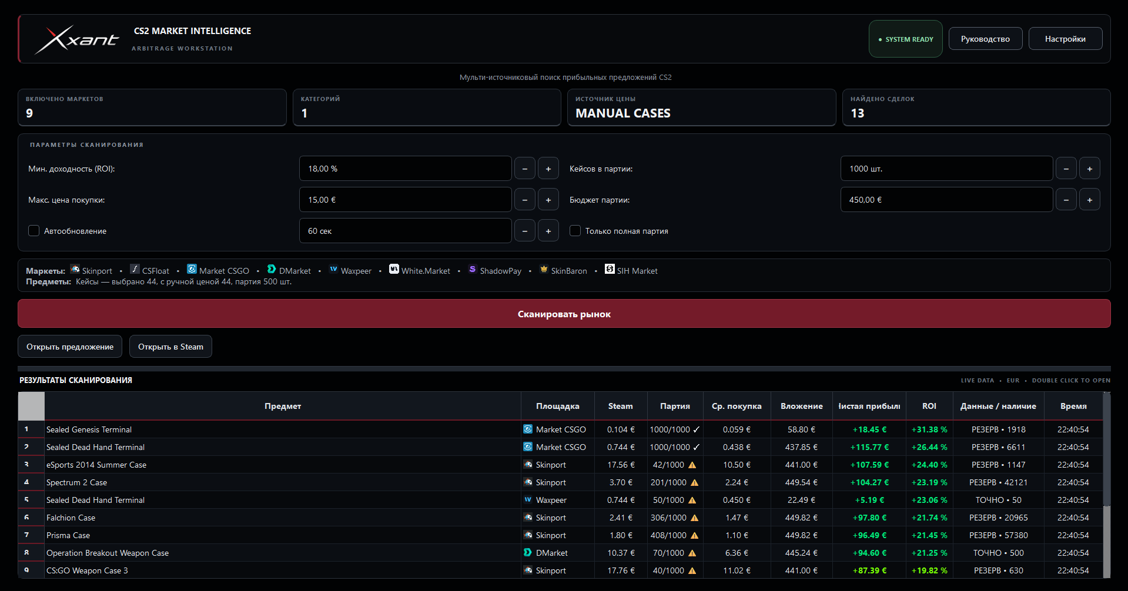Click net profit value +115.77 €

coord(869,447)
